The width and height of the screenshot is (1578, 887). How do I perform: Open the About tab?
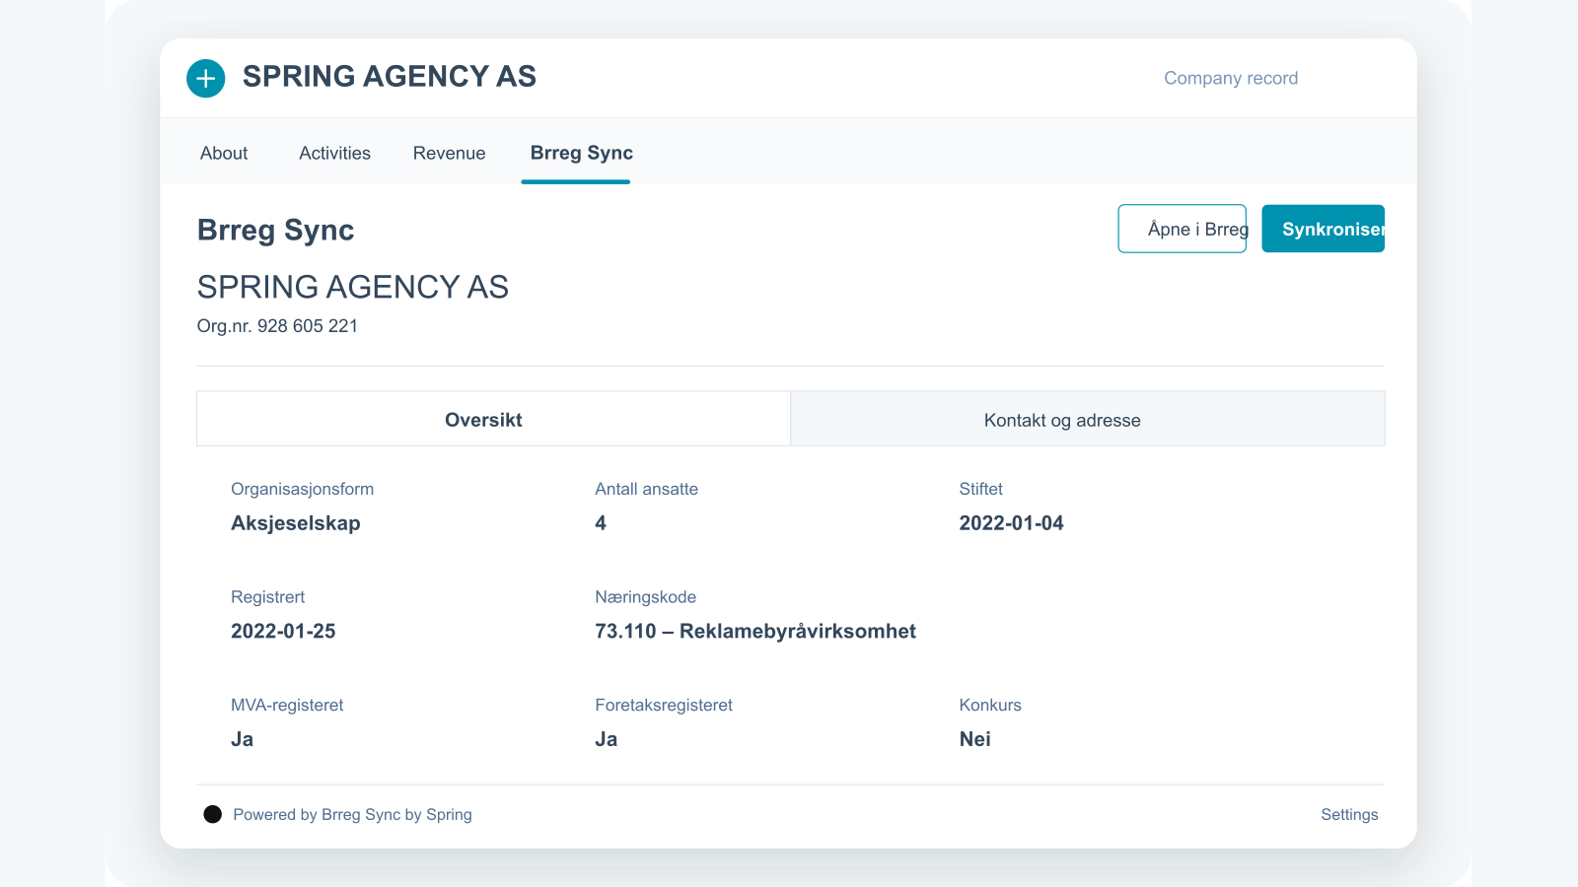tap(224, 153)
